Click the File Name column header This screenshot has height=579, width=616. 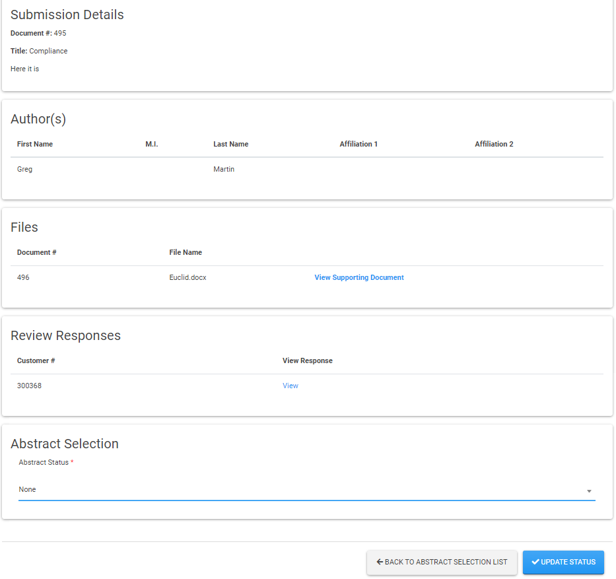point(186,252)
